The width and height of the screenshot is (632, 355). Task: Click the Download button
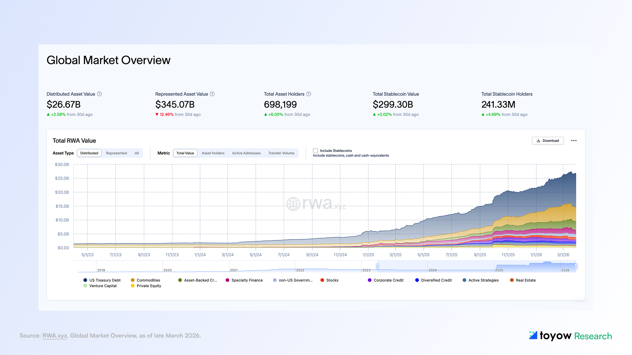548,141
